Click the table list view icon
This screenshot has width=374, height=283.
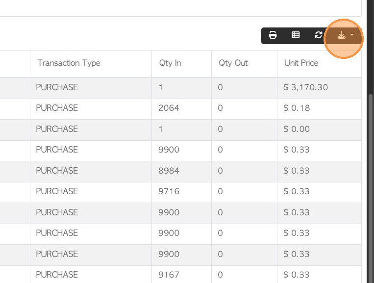tap(296, 35)
